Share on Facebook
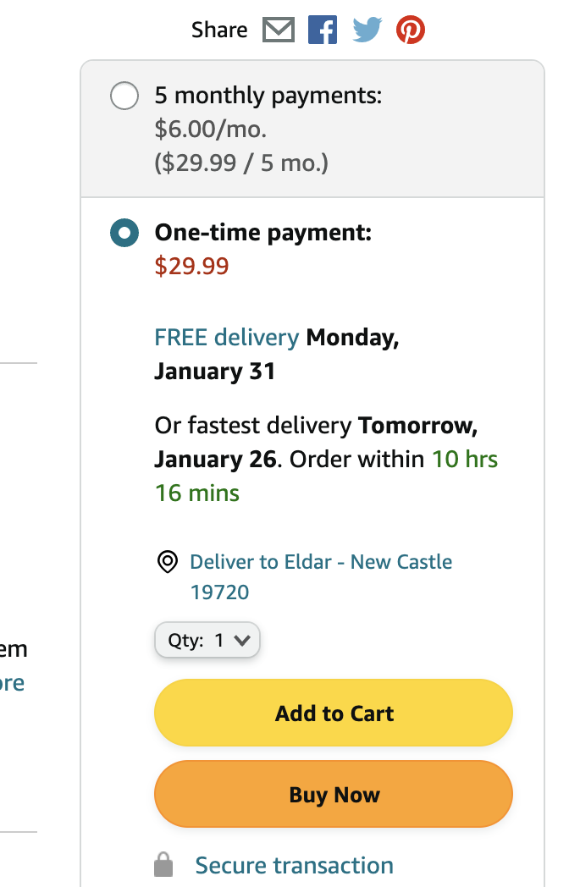Screen dimensions: 569x887 pyautogui.click(x=322, y=30)
